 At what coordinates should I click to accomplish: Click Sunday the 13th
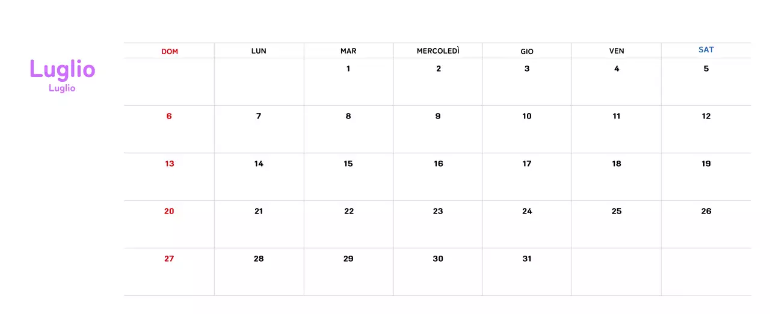170,164
